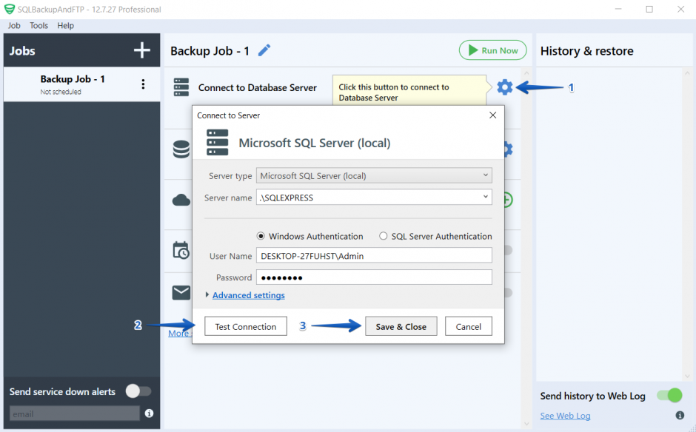Toggle Send service down alerts switch
This screenshot has width=696, height=432.
138,391
